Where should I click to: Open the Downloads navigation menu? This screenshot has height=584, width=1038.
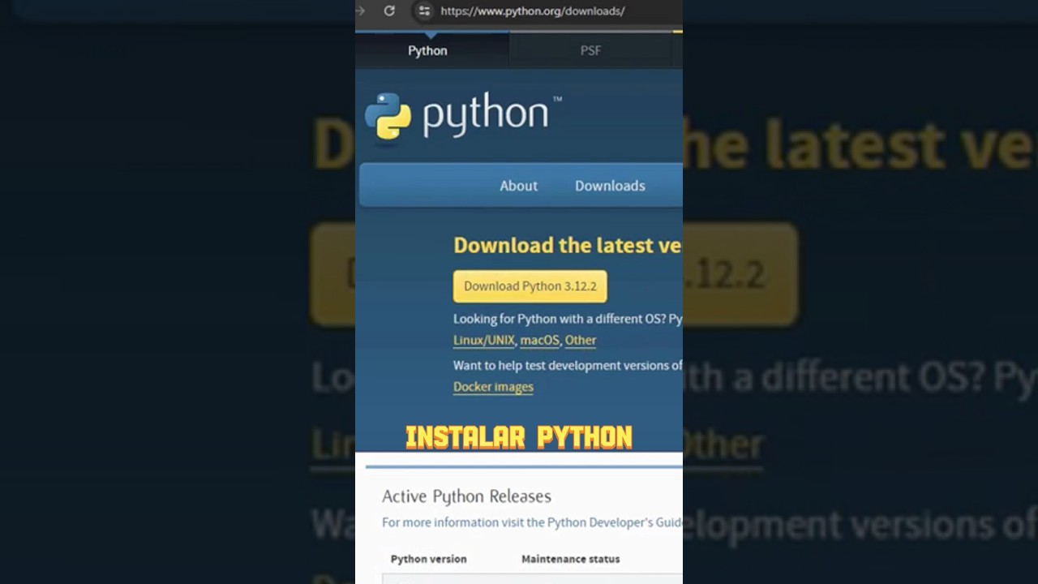coord(610,186)
